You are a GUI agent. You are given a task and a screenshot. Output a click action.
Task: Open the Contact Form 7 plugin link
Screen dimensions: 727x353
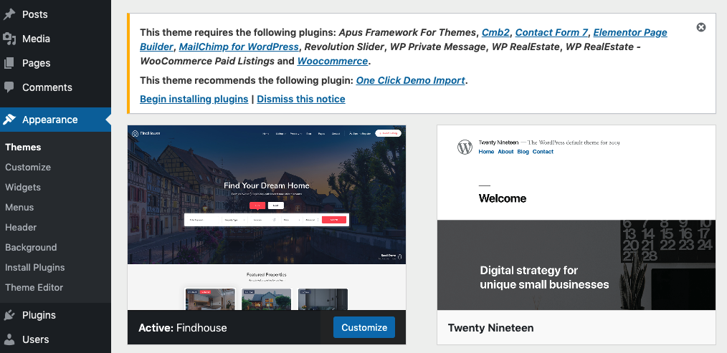click(x=551, y=32)
